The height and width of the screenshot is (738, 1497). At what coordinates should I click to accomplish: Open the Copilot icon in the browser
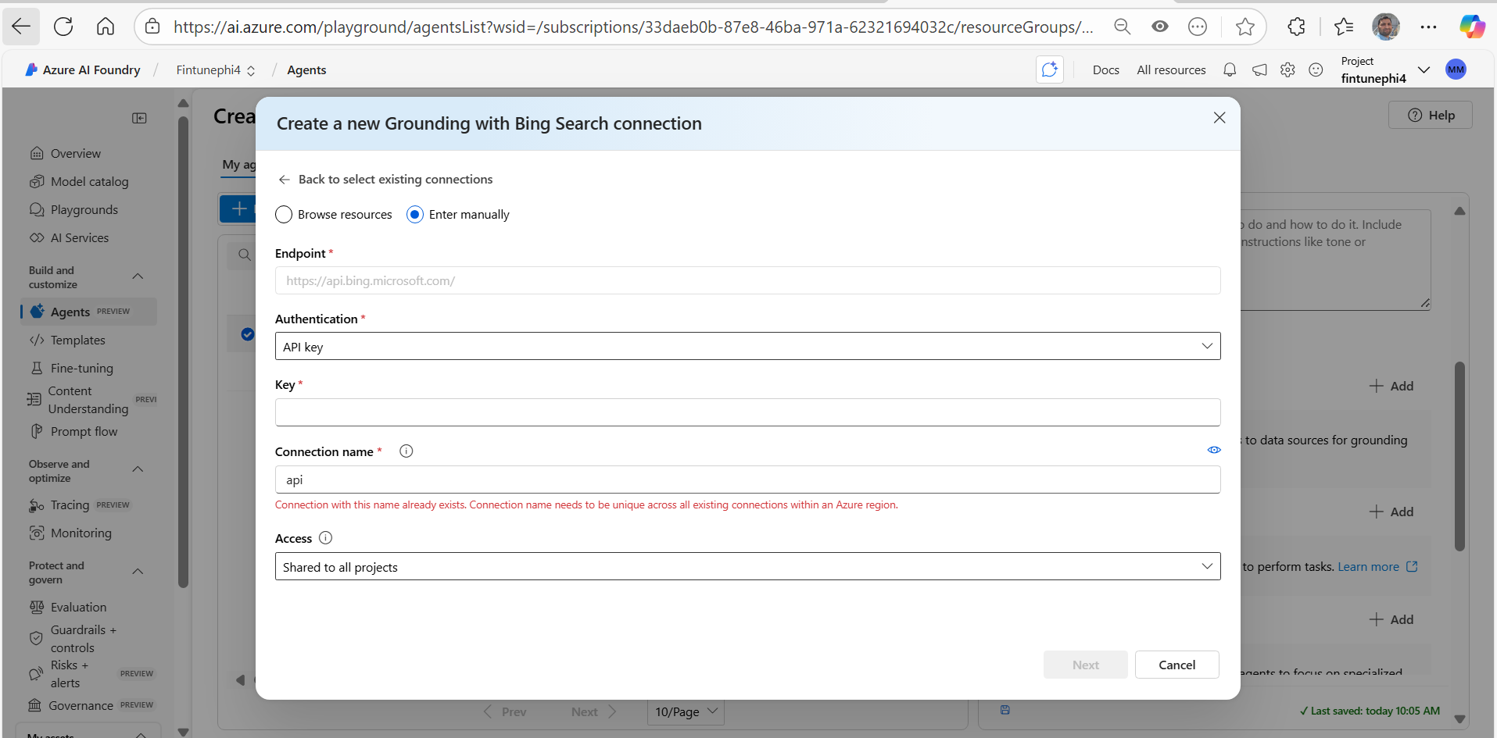coord(1472,27)
